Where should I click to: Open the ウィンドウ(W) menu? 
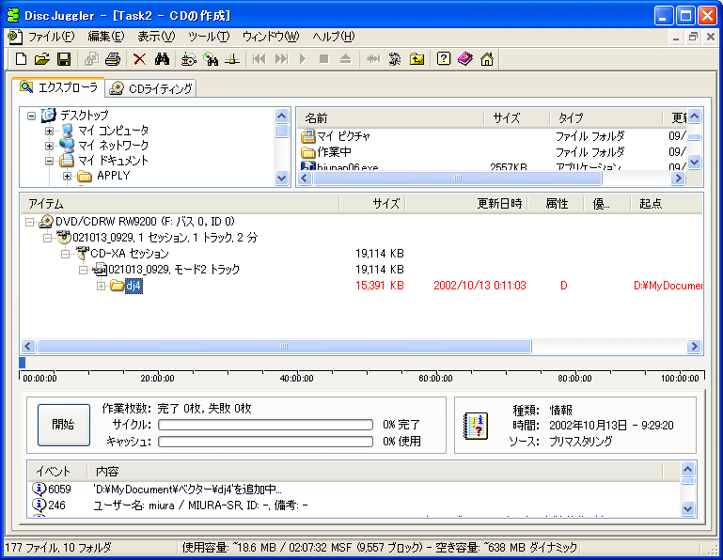pos(270,37)
